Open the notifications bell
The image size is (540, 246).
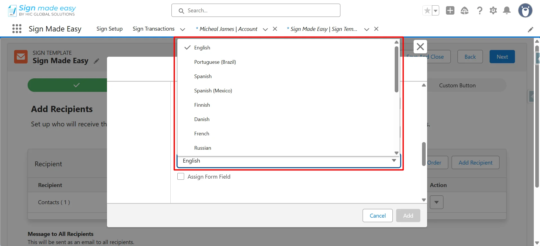coord(507,11)
